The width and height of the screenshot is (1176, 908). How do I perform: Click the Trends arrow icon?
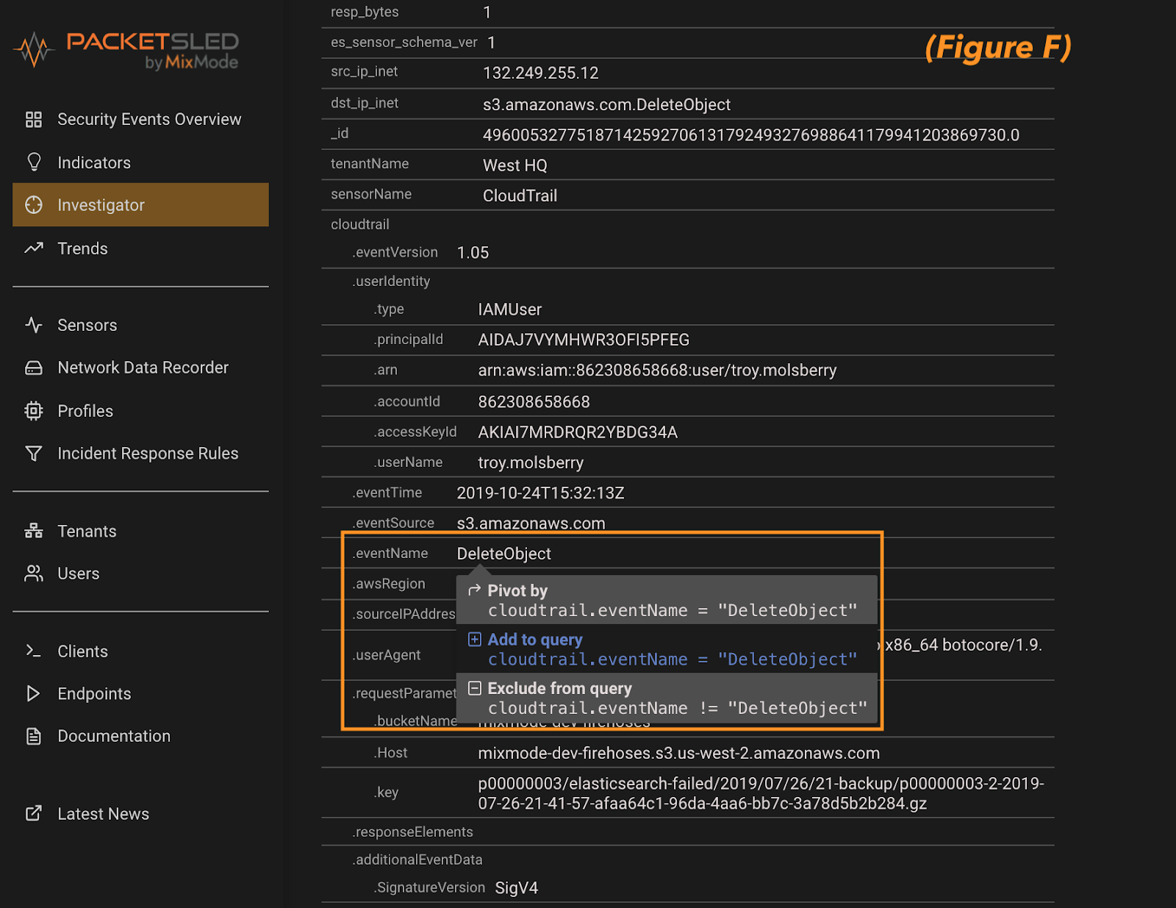pyautogui.click(x=34, y=249)
